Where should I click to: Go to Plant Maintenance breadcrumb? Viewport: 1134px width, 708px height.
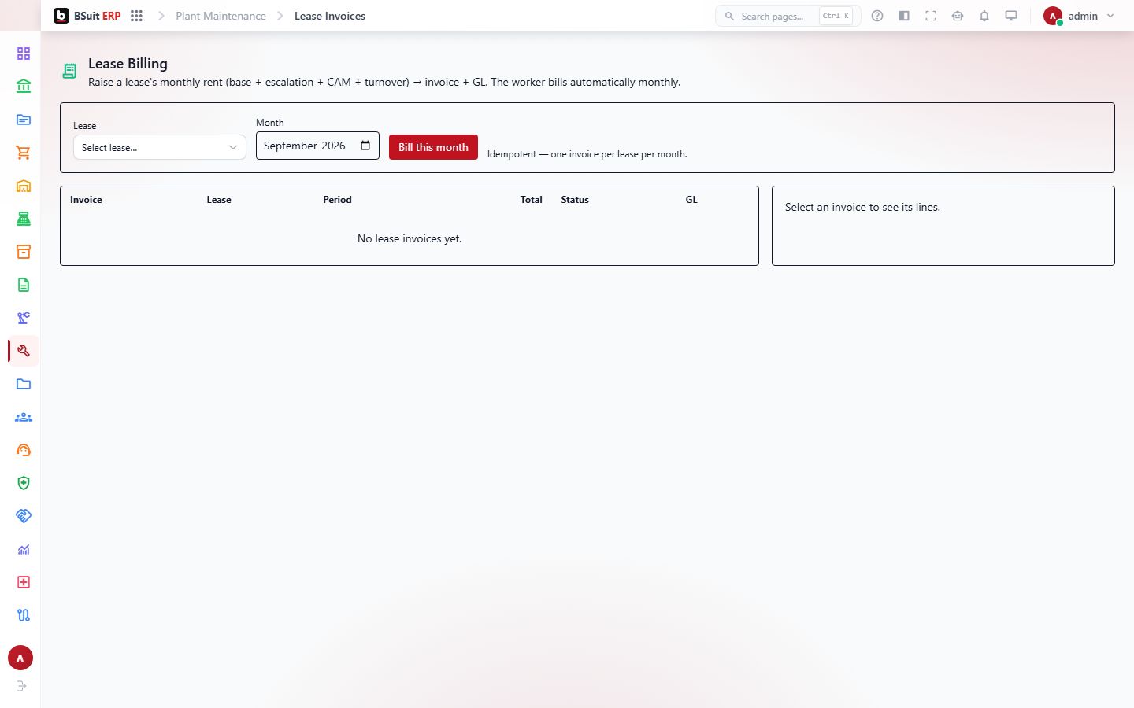[x=220, y=16]
